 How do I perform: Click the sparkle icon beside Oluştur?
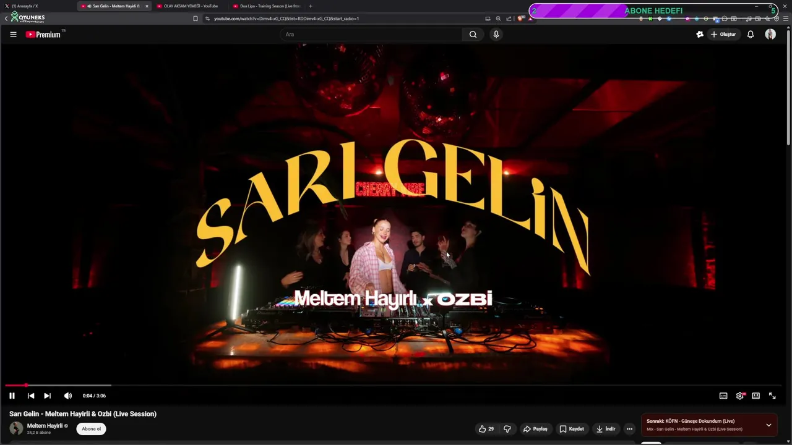(700, 35)
